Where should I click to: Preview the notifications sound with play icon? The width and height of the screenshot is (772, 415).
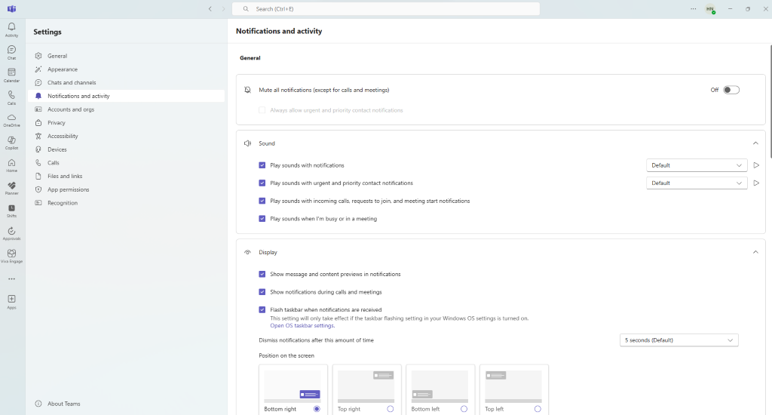[x=756, y=165]
